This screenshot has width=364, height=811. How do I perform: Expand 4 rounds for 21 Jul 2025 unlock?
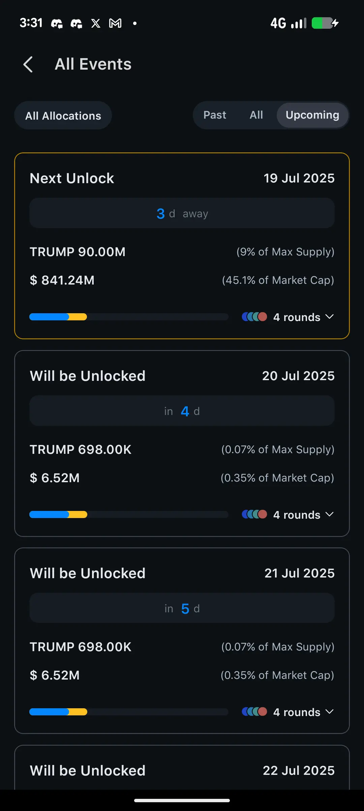(x=303, y=712)
